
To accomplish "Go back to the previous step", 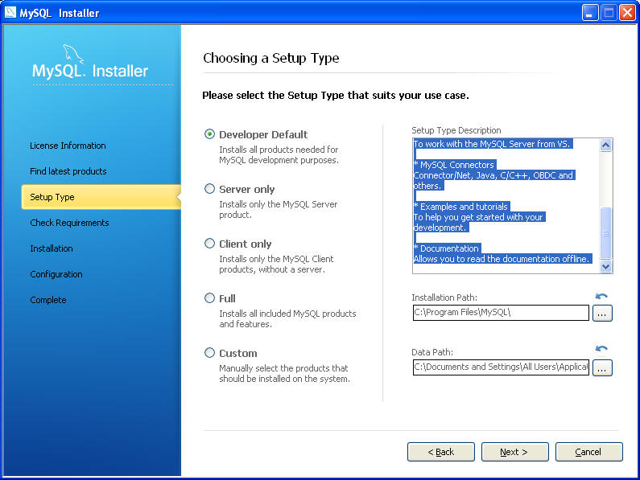I will (x=441, y=452).
